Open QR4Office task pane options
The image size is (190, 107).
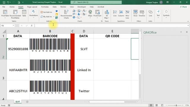click(x=181, y=32)
